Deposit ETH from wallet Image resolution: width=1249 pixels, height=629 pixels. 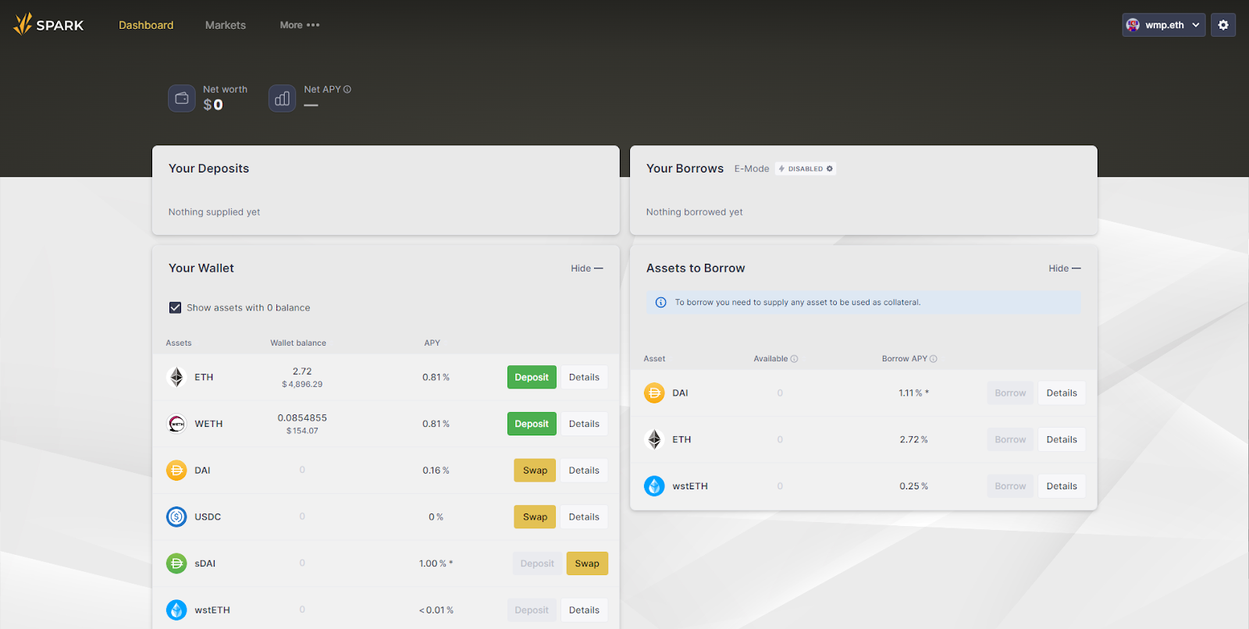(532, 377)
